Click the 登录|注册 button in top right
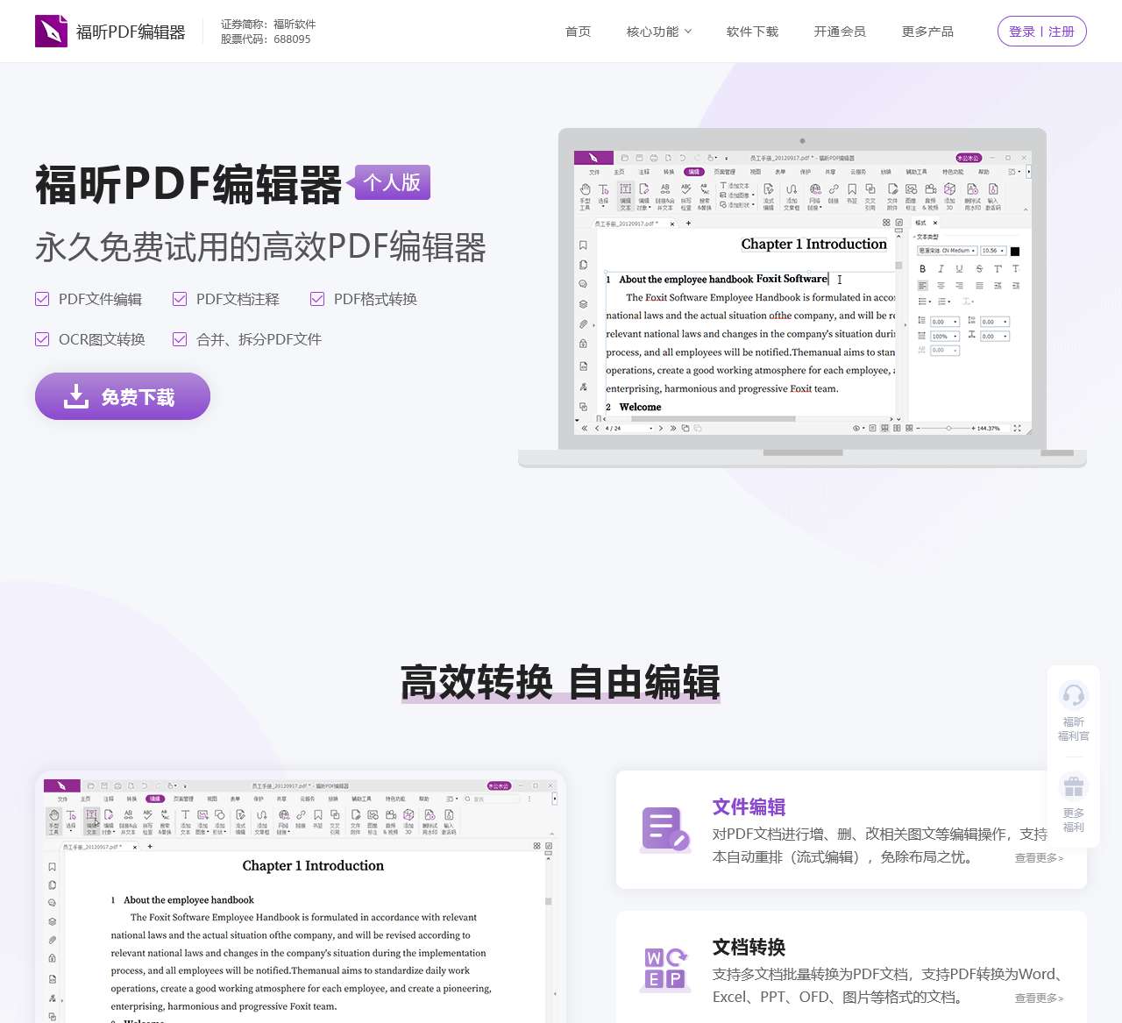The width and height of the screenshot is (1122, 1023). (1041, 31)
